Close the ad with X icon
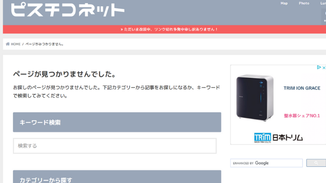The height and width of the screenshot is (183, 326). click(324, 68)
